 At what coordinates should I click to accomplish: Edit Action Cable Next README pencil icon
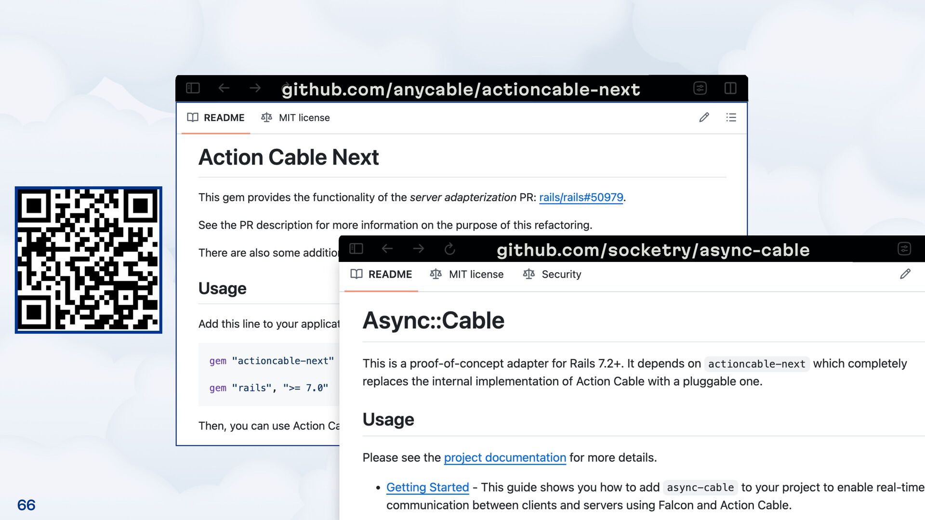tap(704, 117)
